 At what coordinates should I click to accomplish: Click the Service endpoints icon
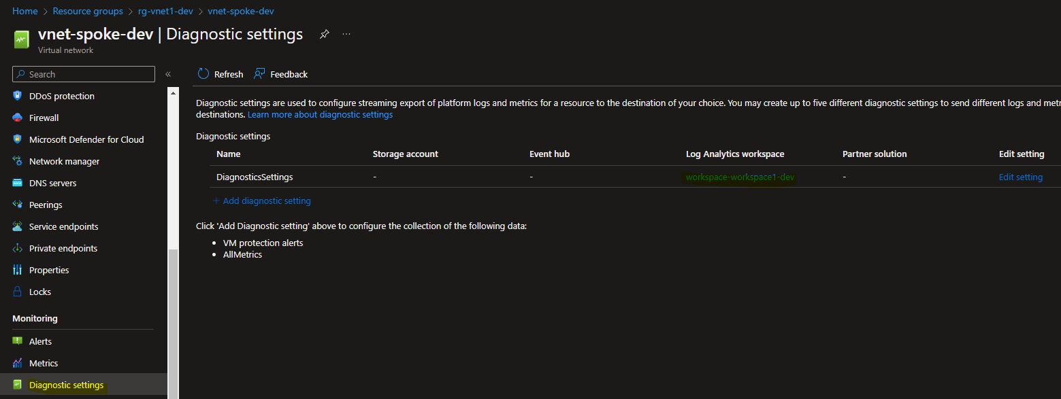(x=18, y=226)
